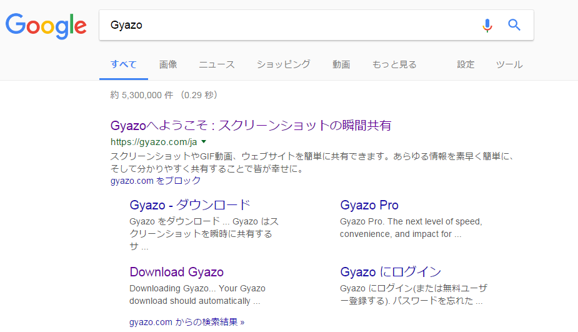Select the すべて tab
The width and height of the screenshot is (578, 332).
pos(124,64)
